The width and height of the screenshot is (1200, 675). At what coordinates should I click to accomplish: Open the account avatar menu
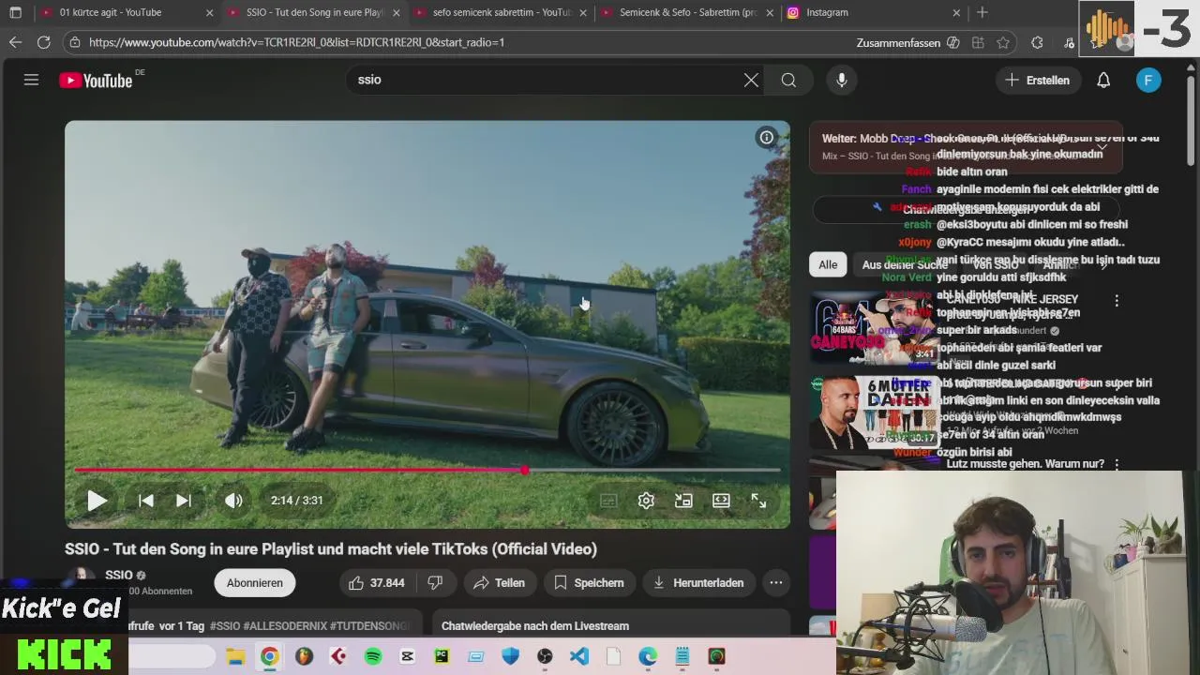tap(1148, 80)
